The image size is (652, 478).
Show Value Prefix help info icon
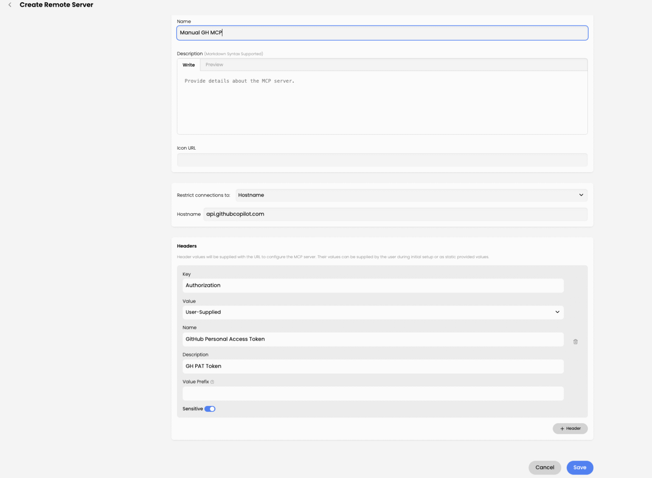pos(212,382)
